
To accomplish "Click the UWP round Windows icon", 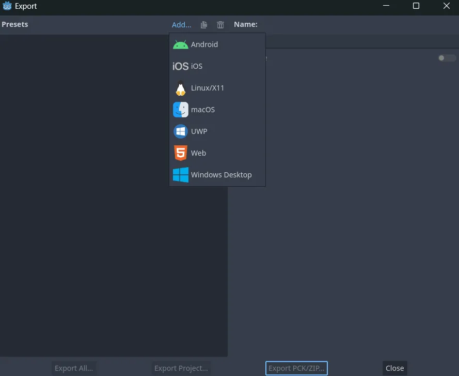I will pos(180,131).
